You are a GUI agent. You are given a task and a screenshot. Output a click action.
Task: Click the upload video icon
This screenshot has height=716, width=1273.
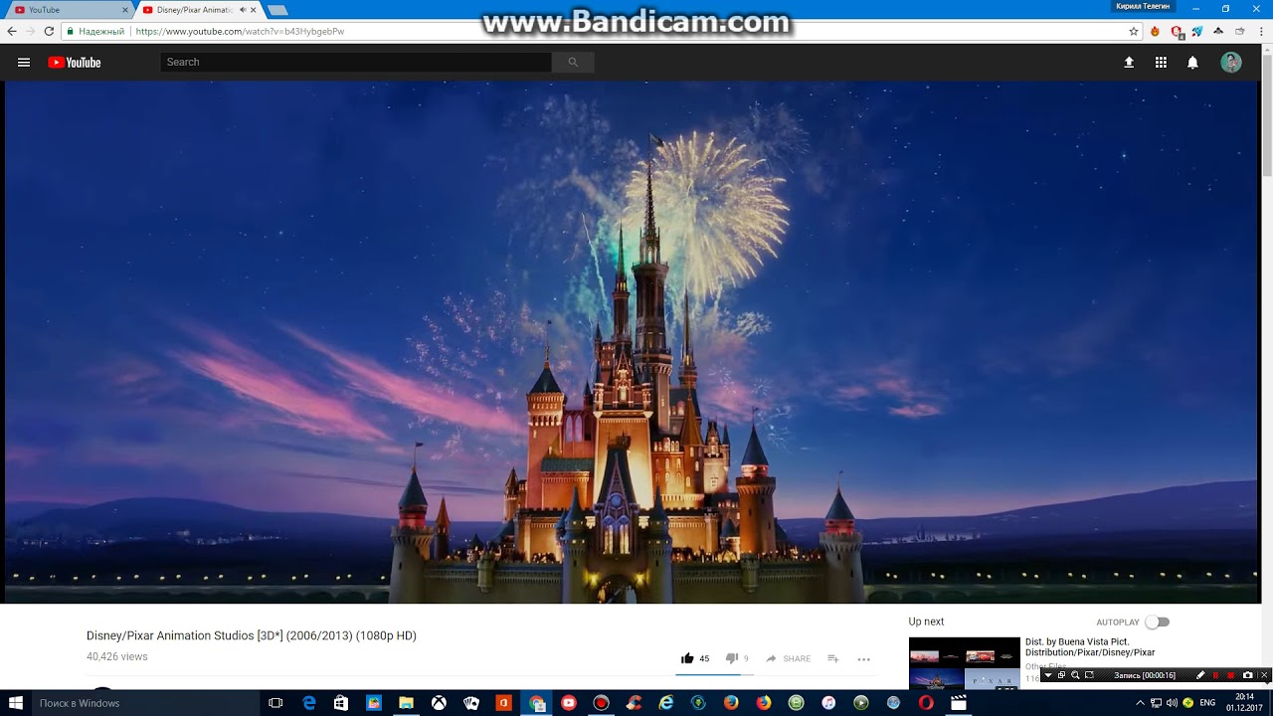1129,63
